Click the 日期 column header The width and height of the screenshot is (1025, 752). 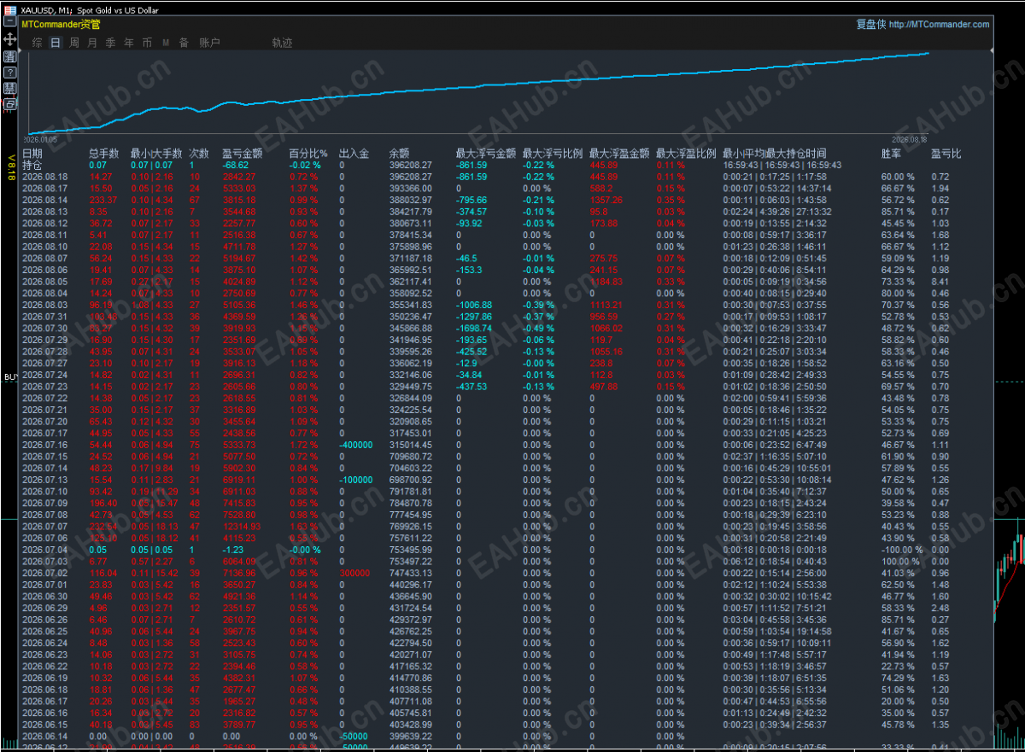coord(32,154)
